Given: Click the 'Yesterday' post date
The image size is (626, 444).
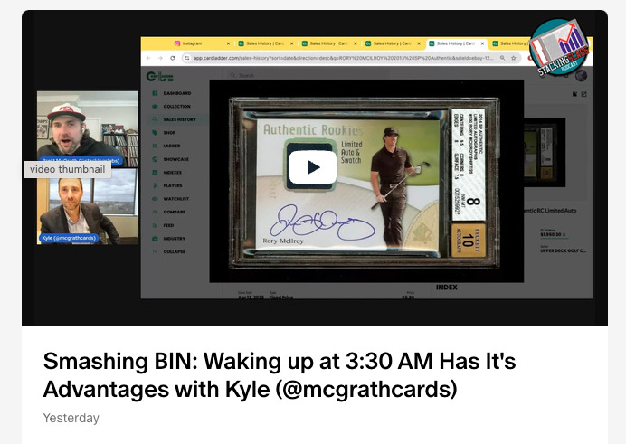Looking at the screenshot, I should pos(71,418).
